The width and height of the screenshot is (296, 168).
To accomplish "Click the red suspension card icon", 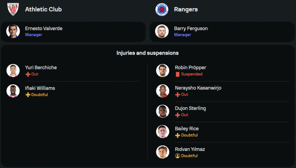I will click(178, 74).
